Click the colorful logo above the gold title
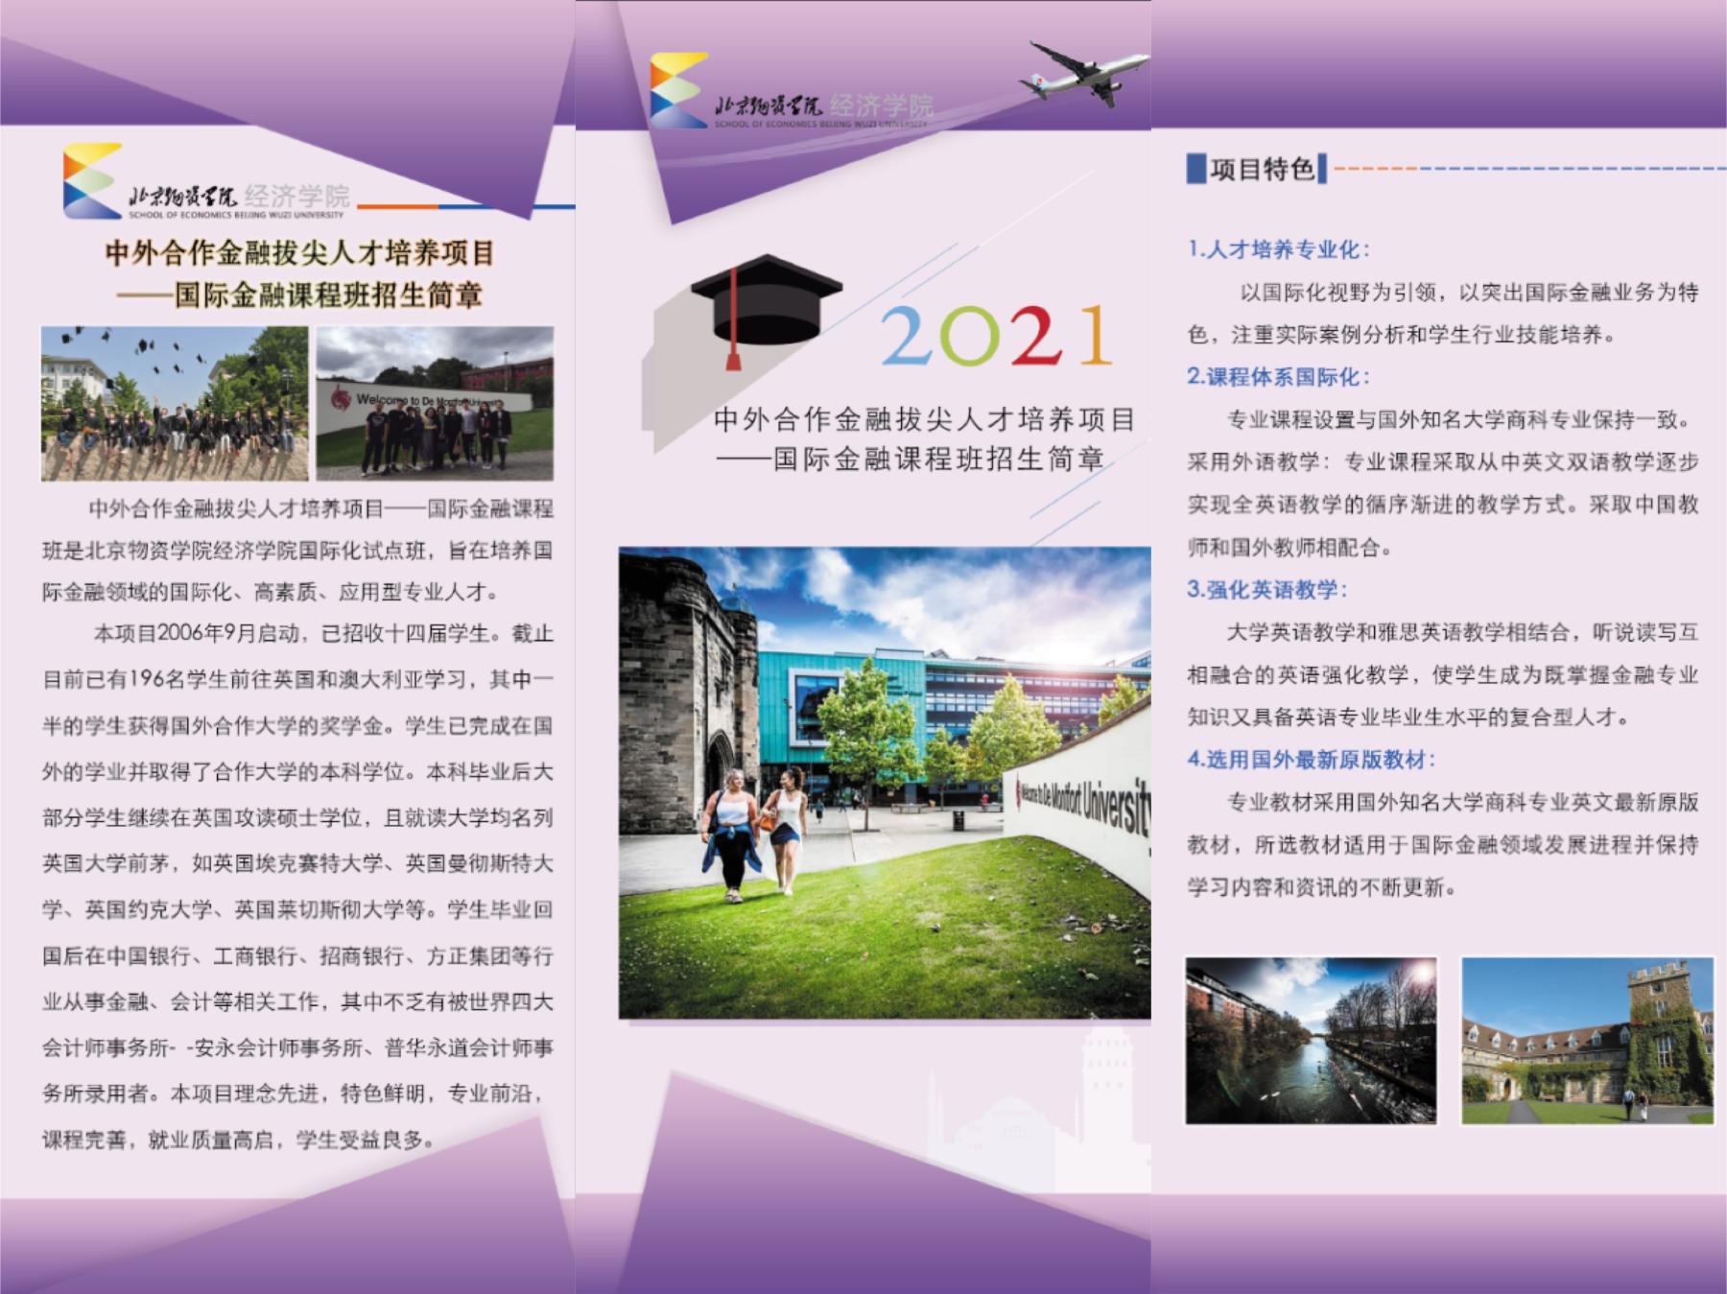This screenshot has height=1294, width=1727. point(91,180)
